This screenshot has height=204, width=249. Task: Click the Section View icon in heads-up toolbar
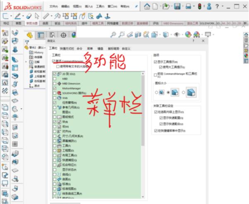pos(138,34)
